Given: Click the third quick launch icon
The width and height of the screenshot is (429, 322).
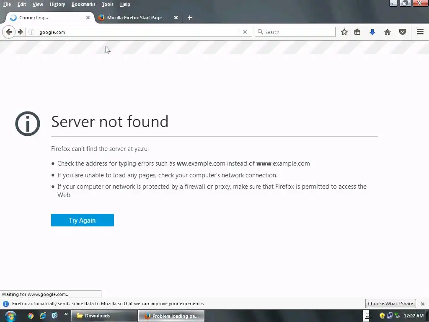Looking at the screenshot, I should click(x=54, y=316).
